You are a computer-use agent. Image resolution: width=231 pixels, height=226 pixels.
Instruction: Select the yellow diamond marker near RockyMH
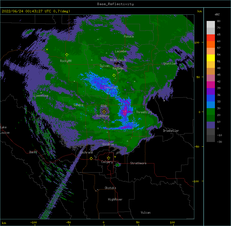click(x=67, y=55)
